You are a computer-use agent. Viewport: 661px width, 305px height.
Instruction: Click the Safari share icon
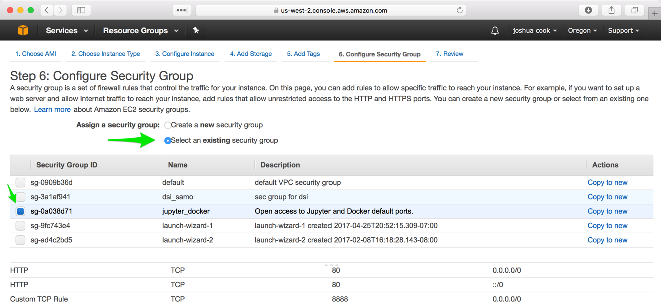click(x=611, y=10)
